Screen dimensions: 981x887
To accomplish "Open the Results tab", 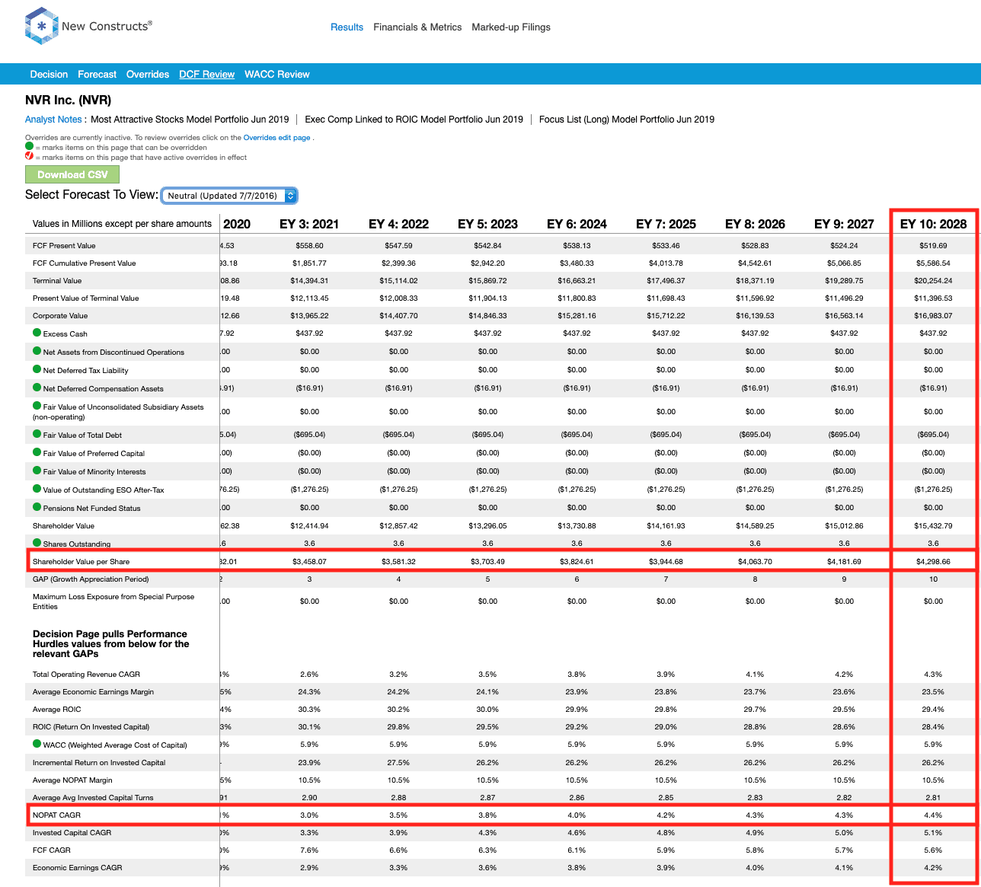I will tap(347, 27).
